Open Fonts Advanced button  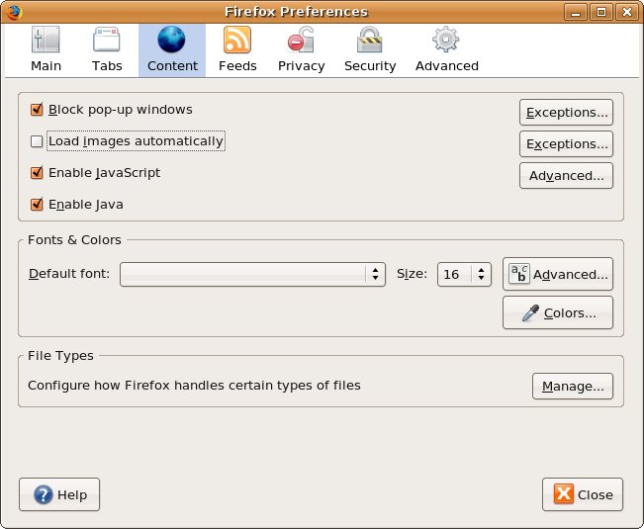pyautogui.click(x=558, y=274)
